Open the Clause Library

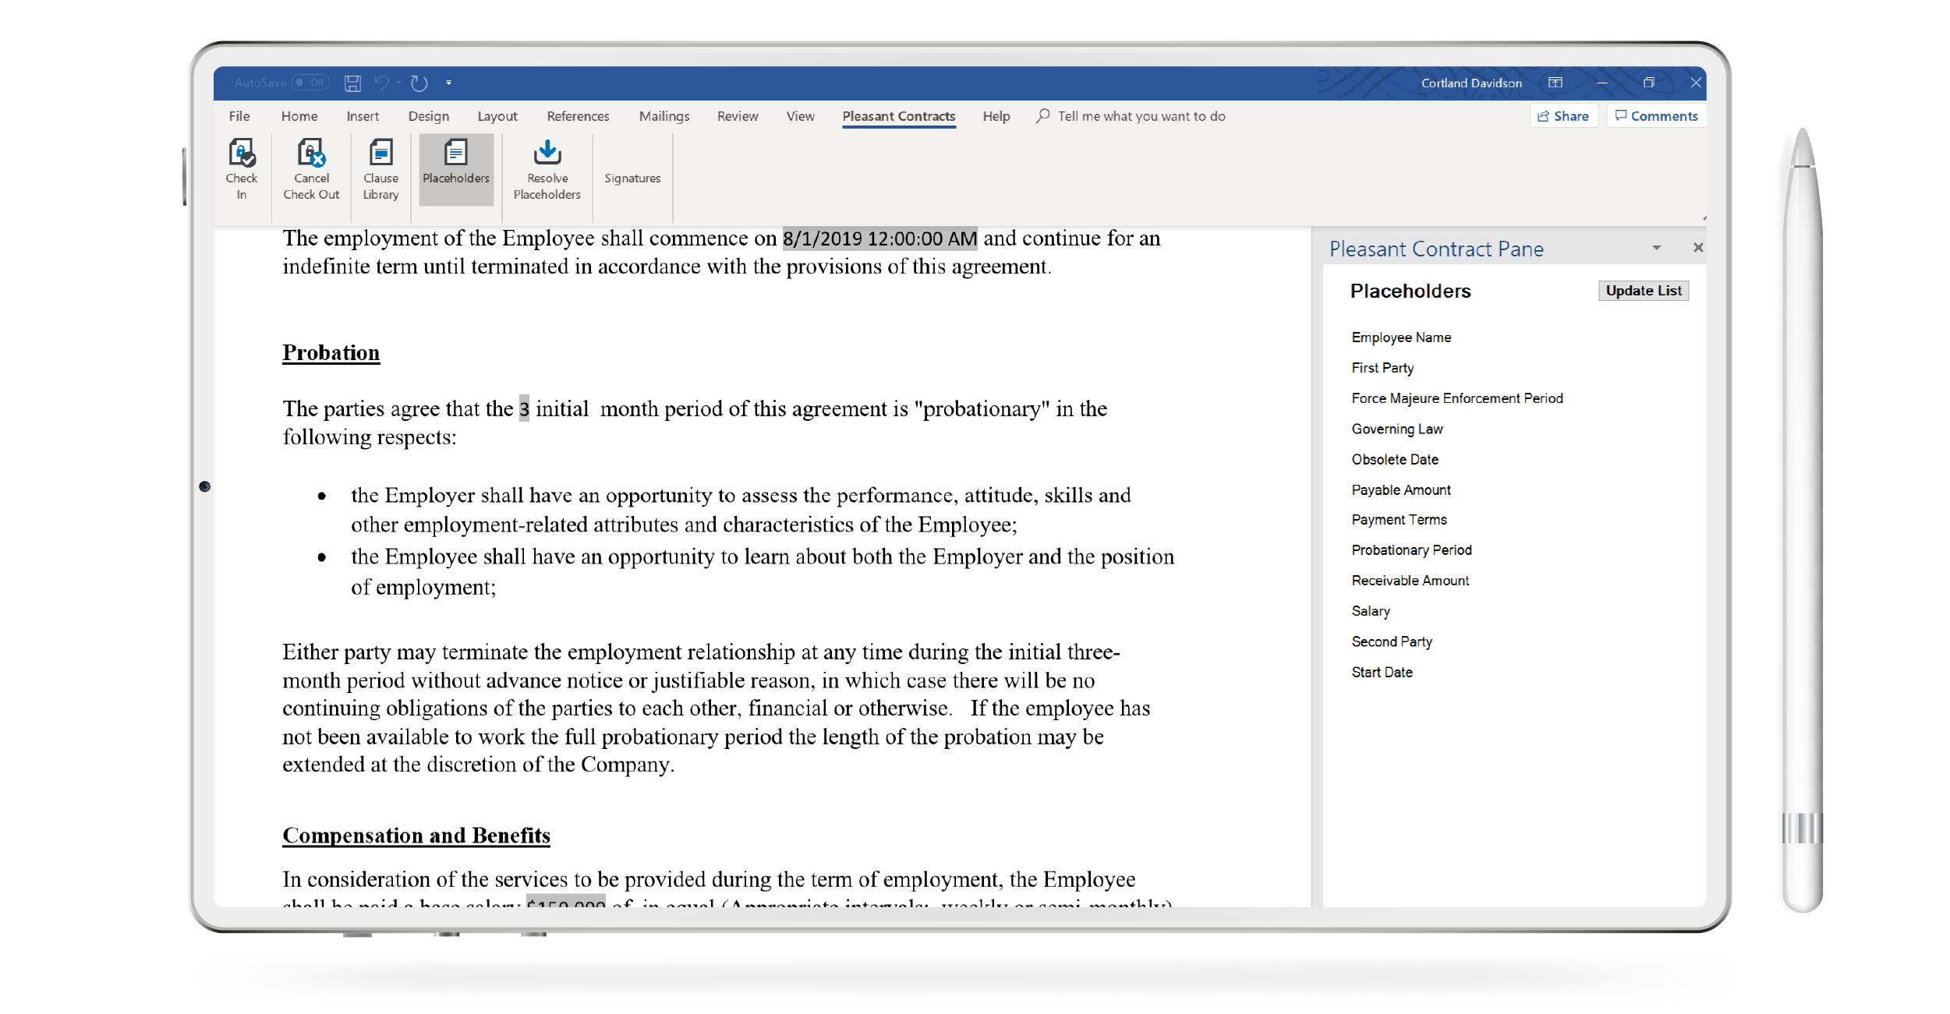click(380, 169)
